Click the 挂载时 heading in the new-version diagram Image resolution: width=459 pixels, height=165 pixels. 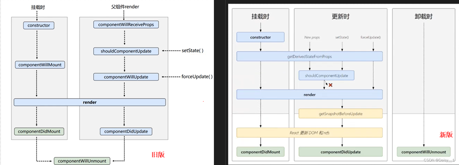pos(260,17)
